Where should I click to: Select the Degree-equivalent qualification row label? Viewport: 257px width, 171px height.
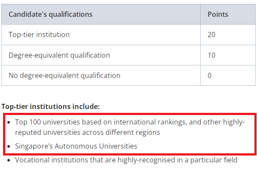click(59, 55)
